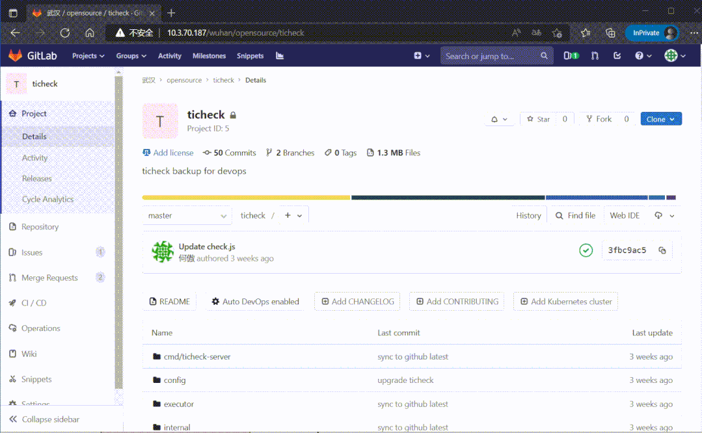Focus the Search or jump to field
This screenshot has width=702, height=433.
click(x=491, y=56)
